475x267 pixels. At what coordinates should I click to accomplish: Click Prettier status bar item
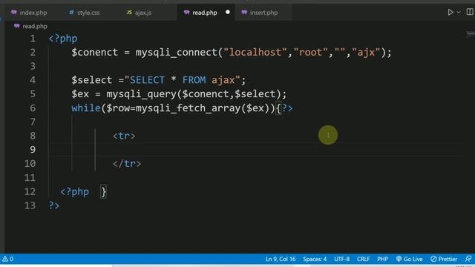point(444,259)
